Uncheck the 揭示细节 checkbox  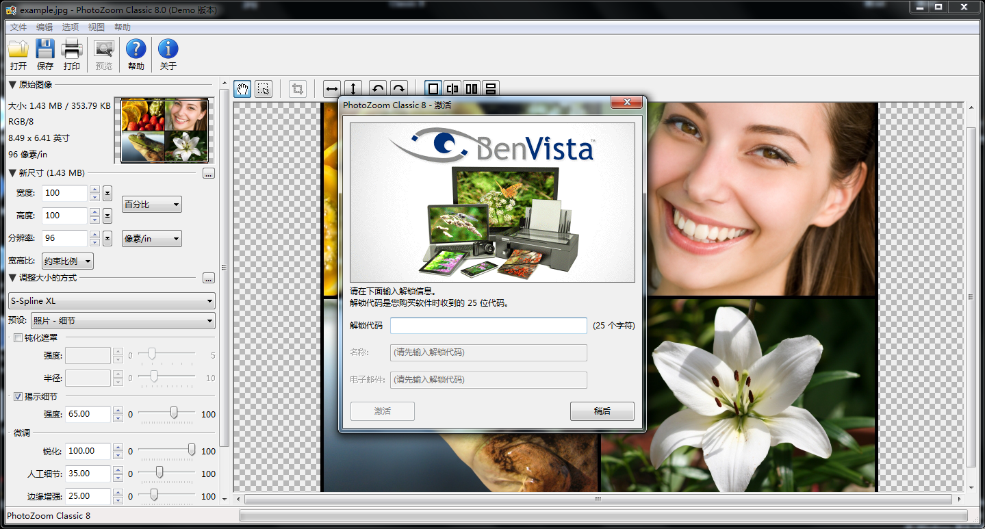click(18, 396)
